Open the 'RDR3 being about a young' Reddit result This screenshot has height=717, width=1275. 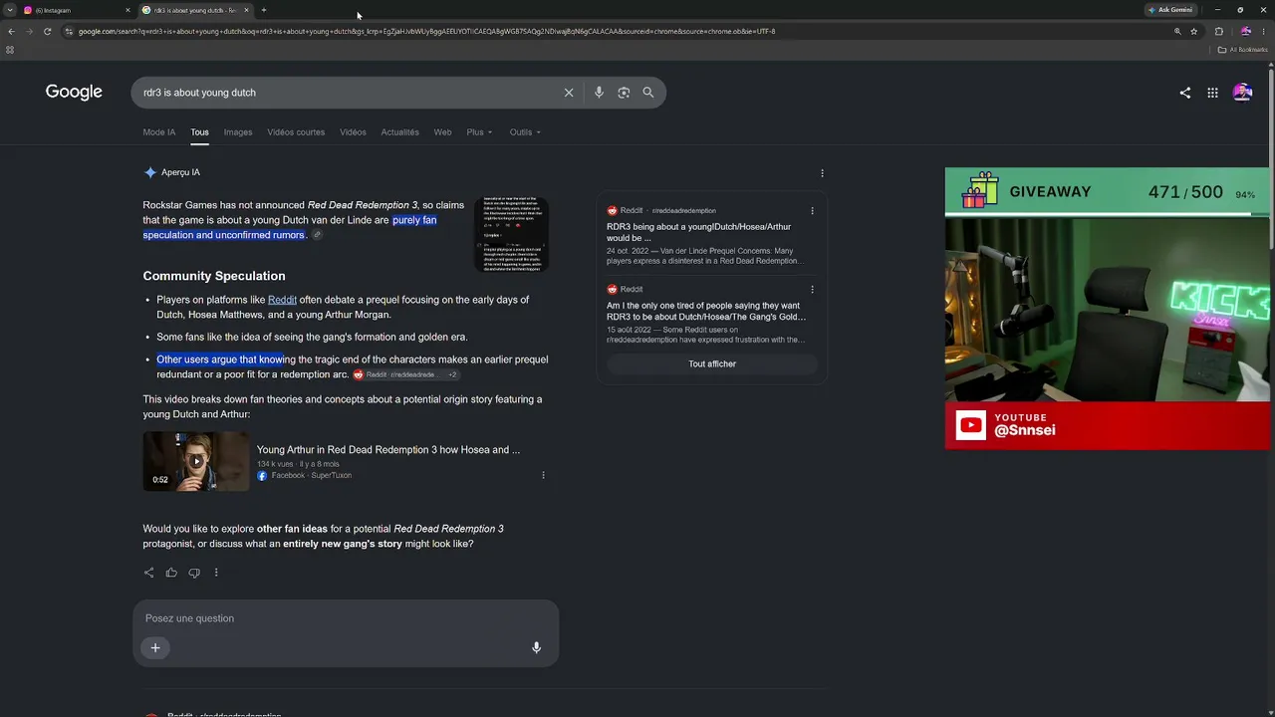[x=699, y=232]
